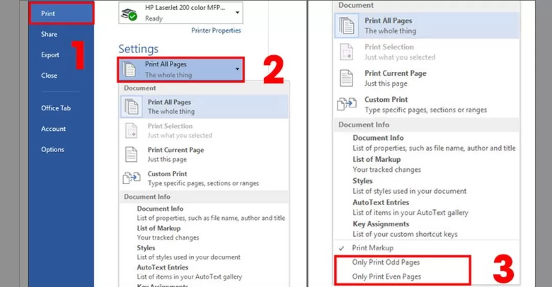Choose Key Assignments in right Document Info list
This screenshot has width=552, height=287.
tap(381, 224)
